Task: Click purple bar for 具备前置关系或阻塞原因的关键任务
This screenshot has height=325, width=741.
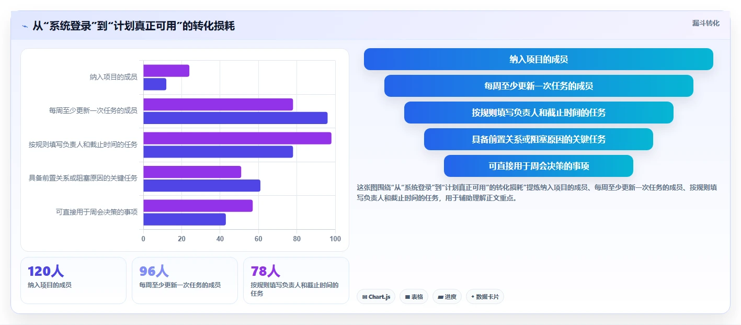Action: 192,172
